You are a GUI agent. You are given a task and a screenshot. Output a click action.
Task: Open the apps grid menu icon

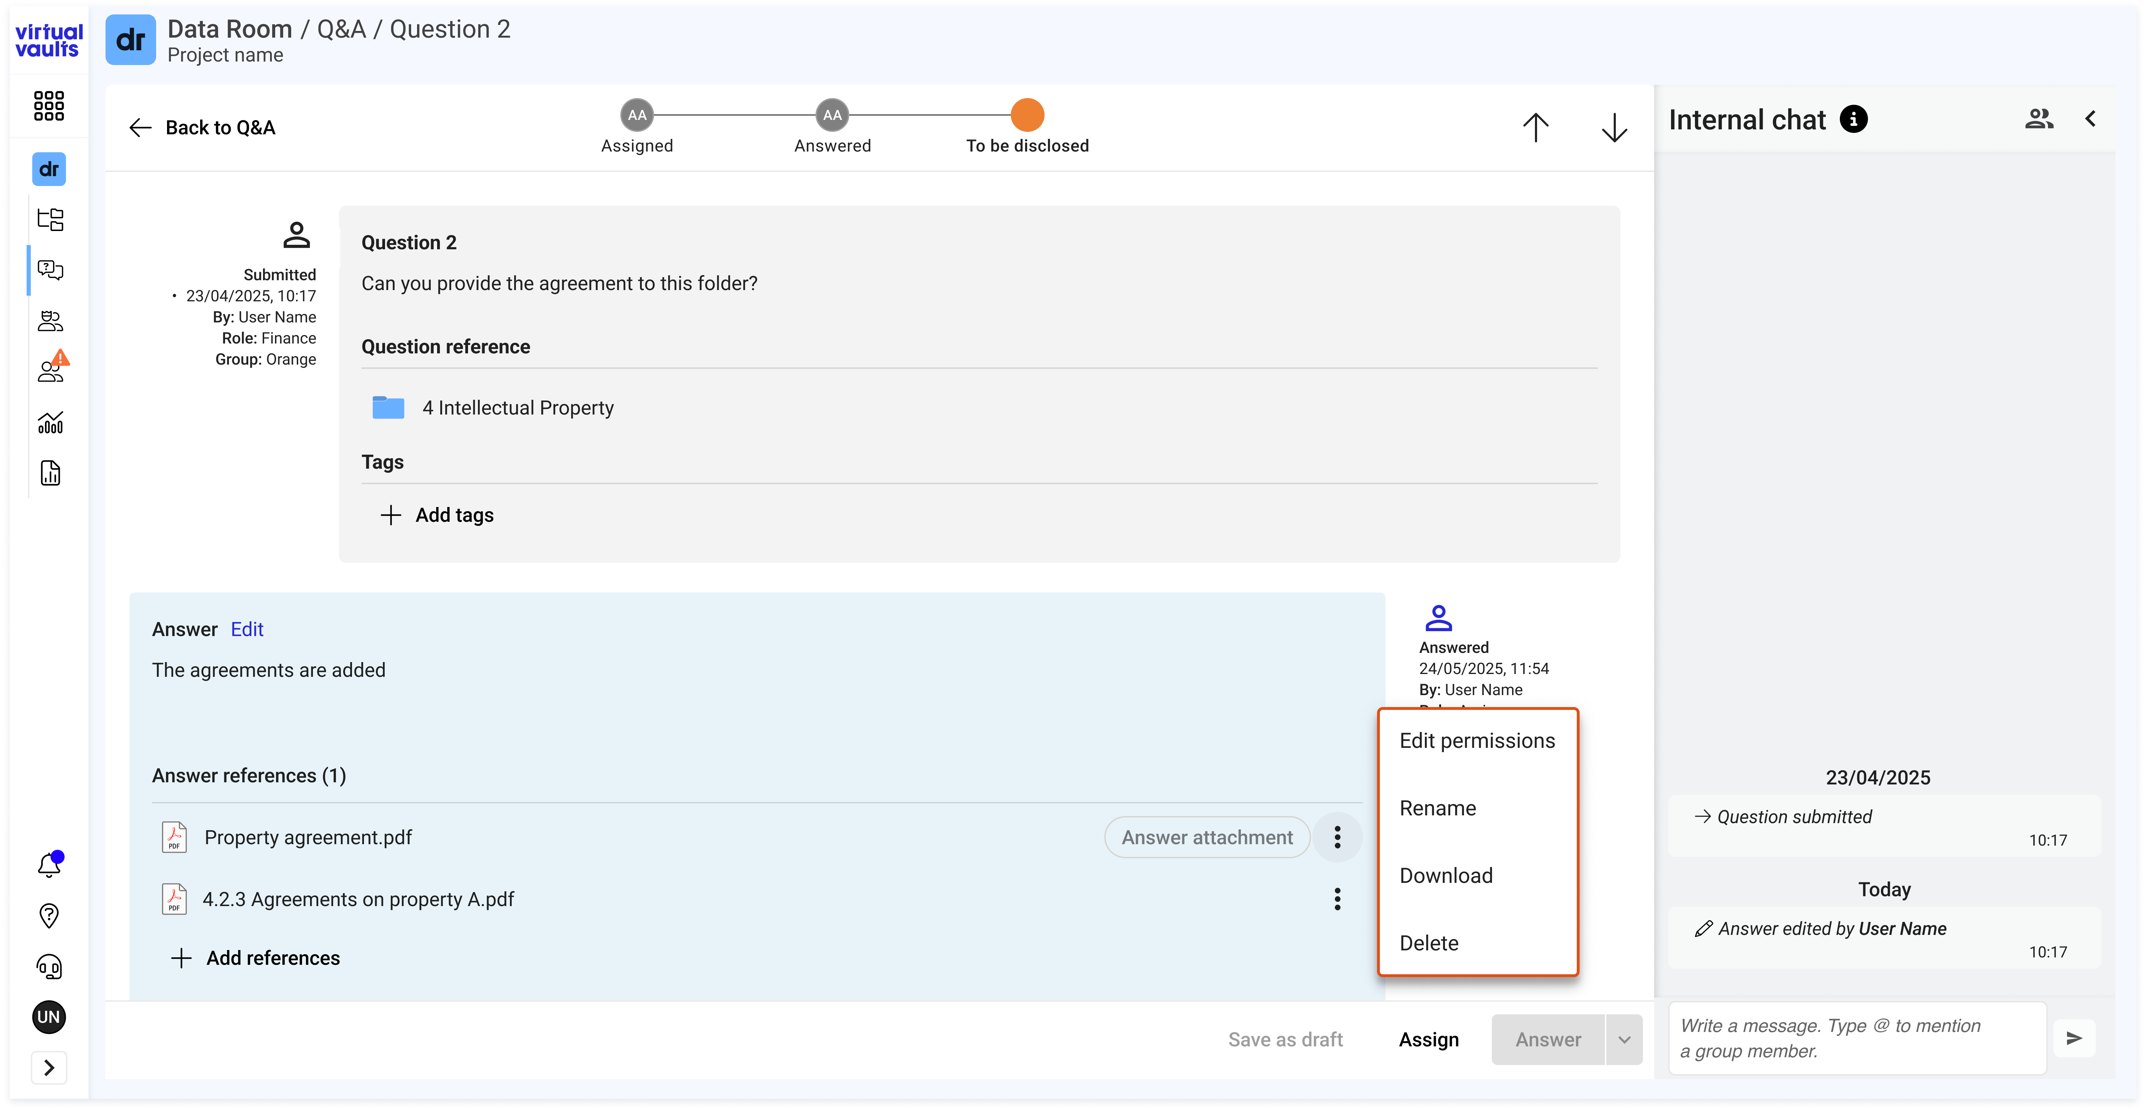coord(49,106)
